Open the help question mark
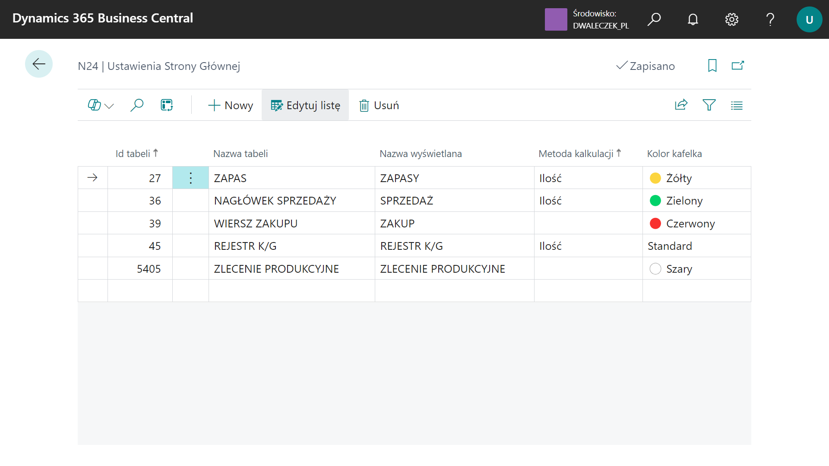Screen dimensions: 829x466 click(770, 19)
